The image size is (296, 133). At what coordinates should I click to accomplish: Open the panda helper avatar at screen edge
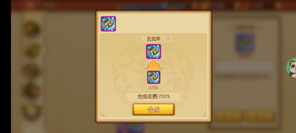291,68
